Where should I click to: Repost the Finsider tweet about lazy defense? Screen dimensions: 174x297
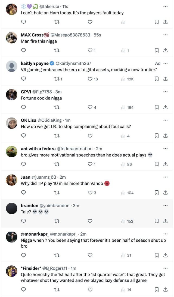point(57,289)
